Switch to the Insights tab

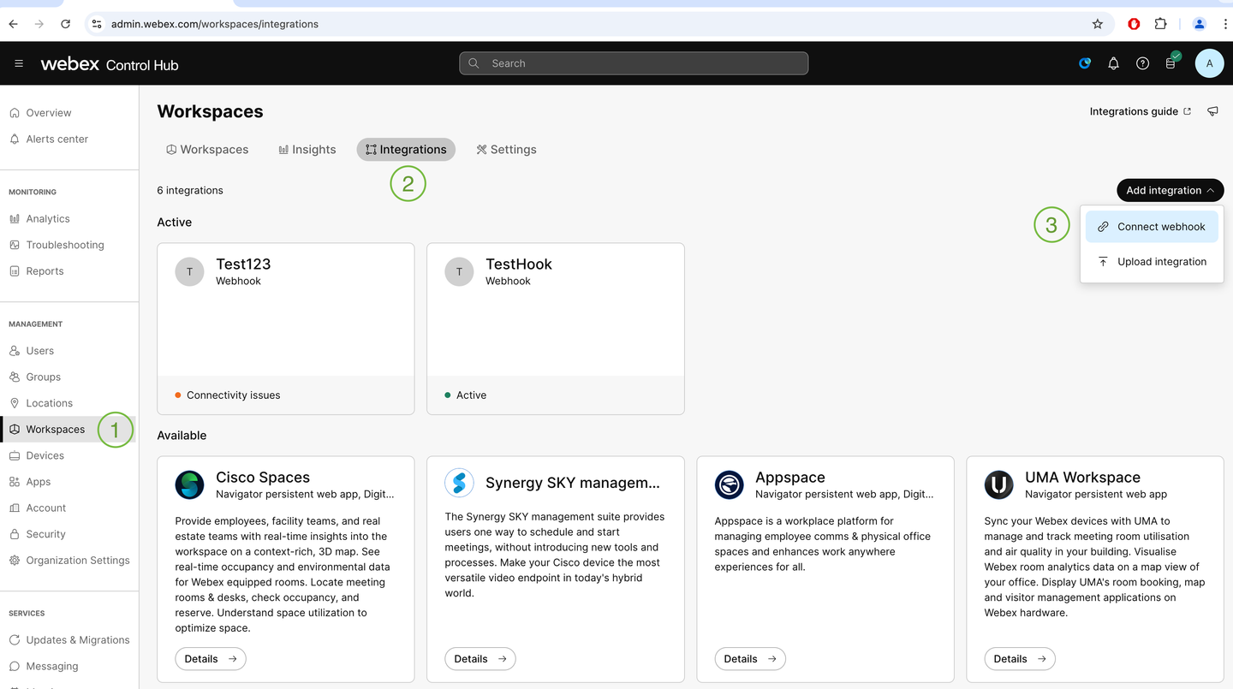(x=307, y=149)
